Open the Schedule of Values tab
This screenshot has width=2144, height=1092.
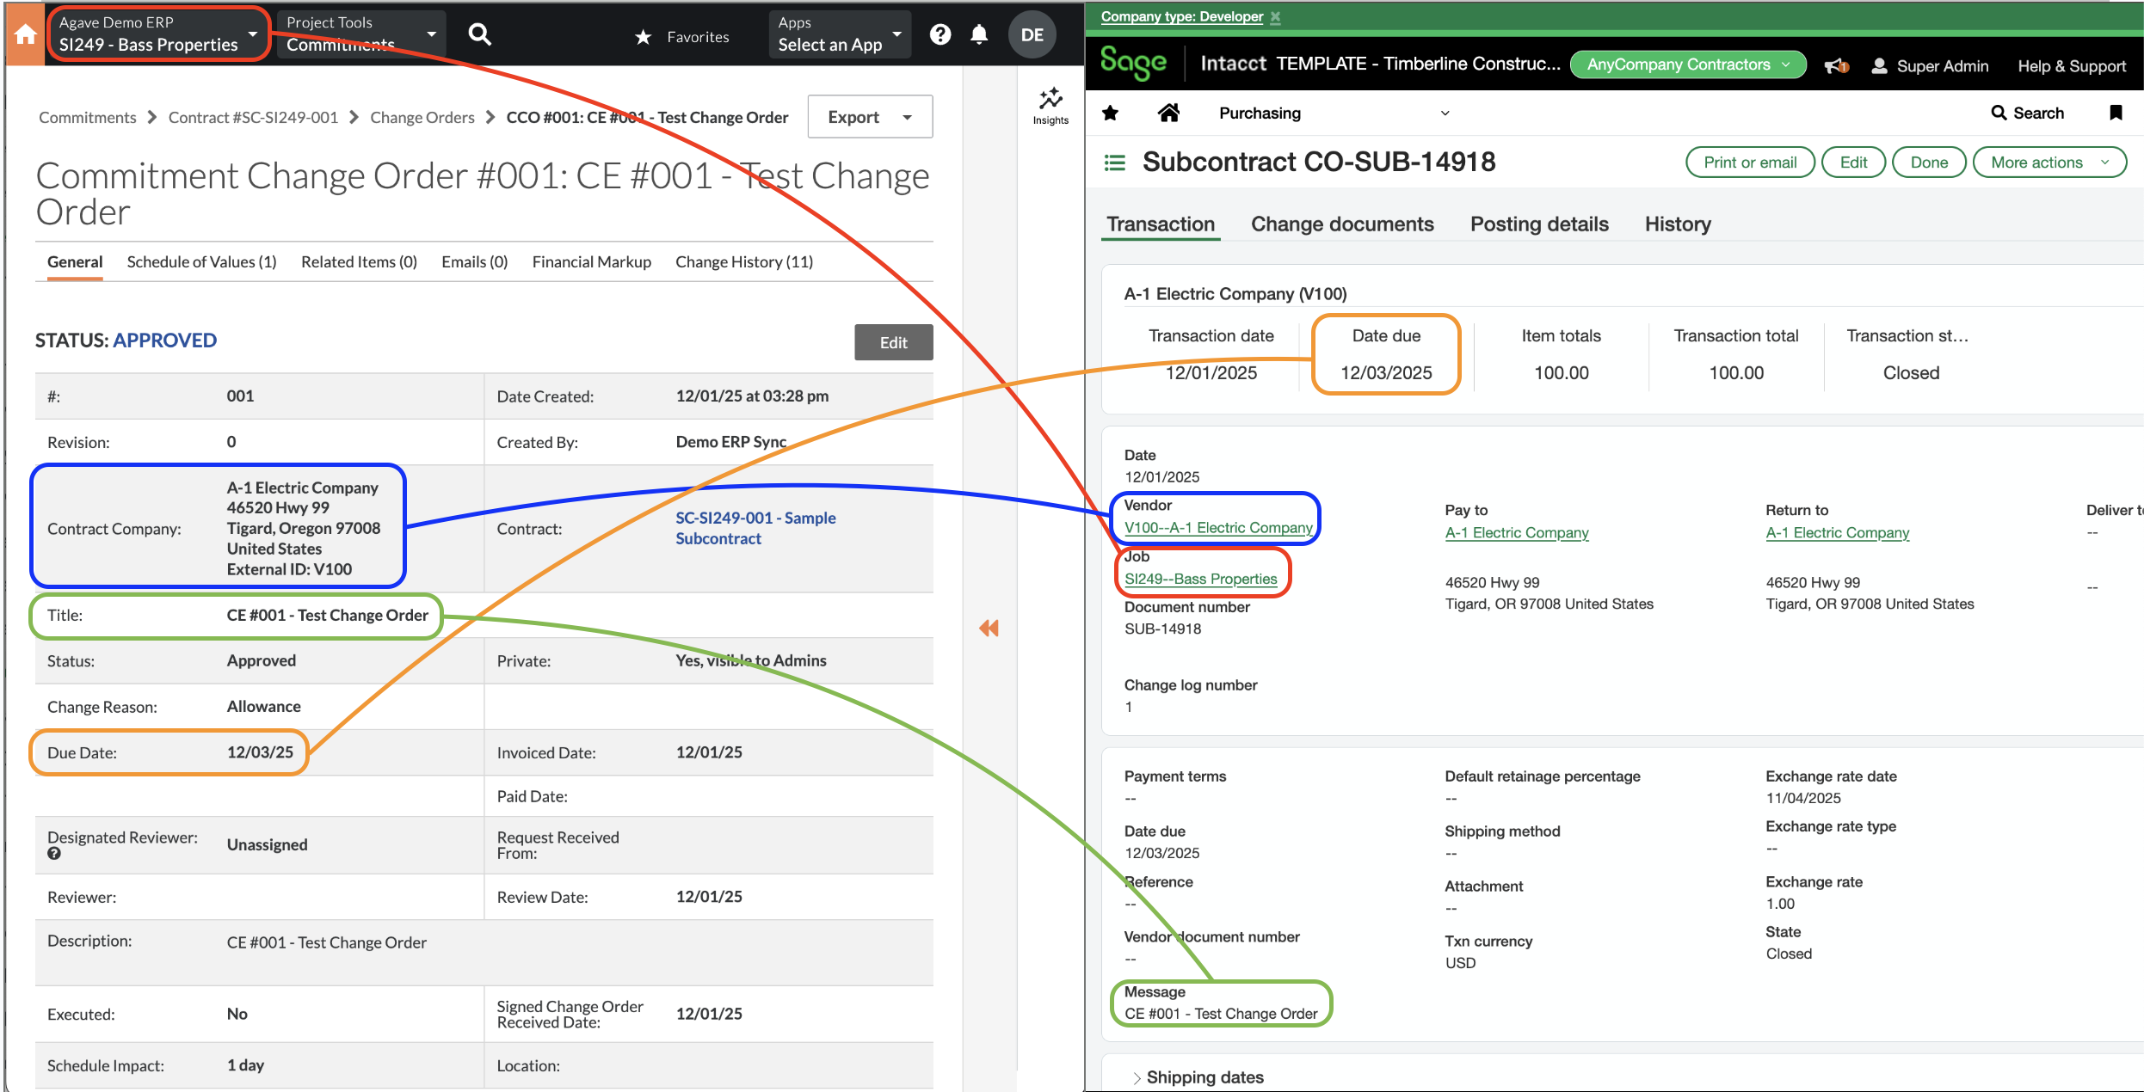tap(200, 262)
